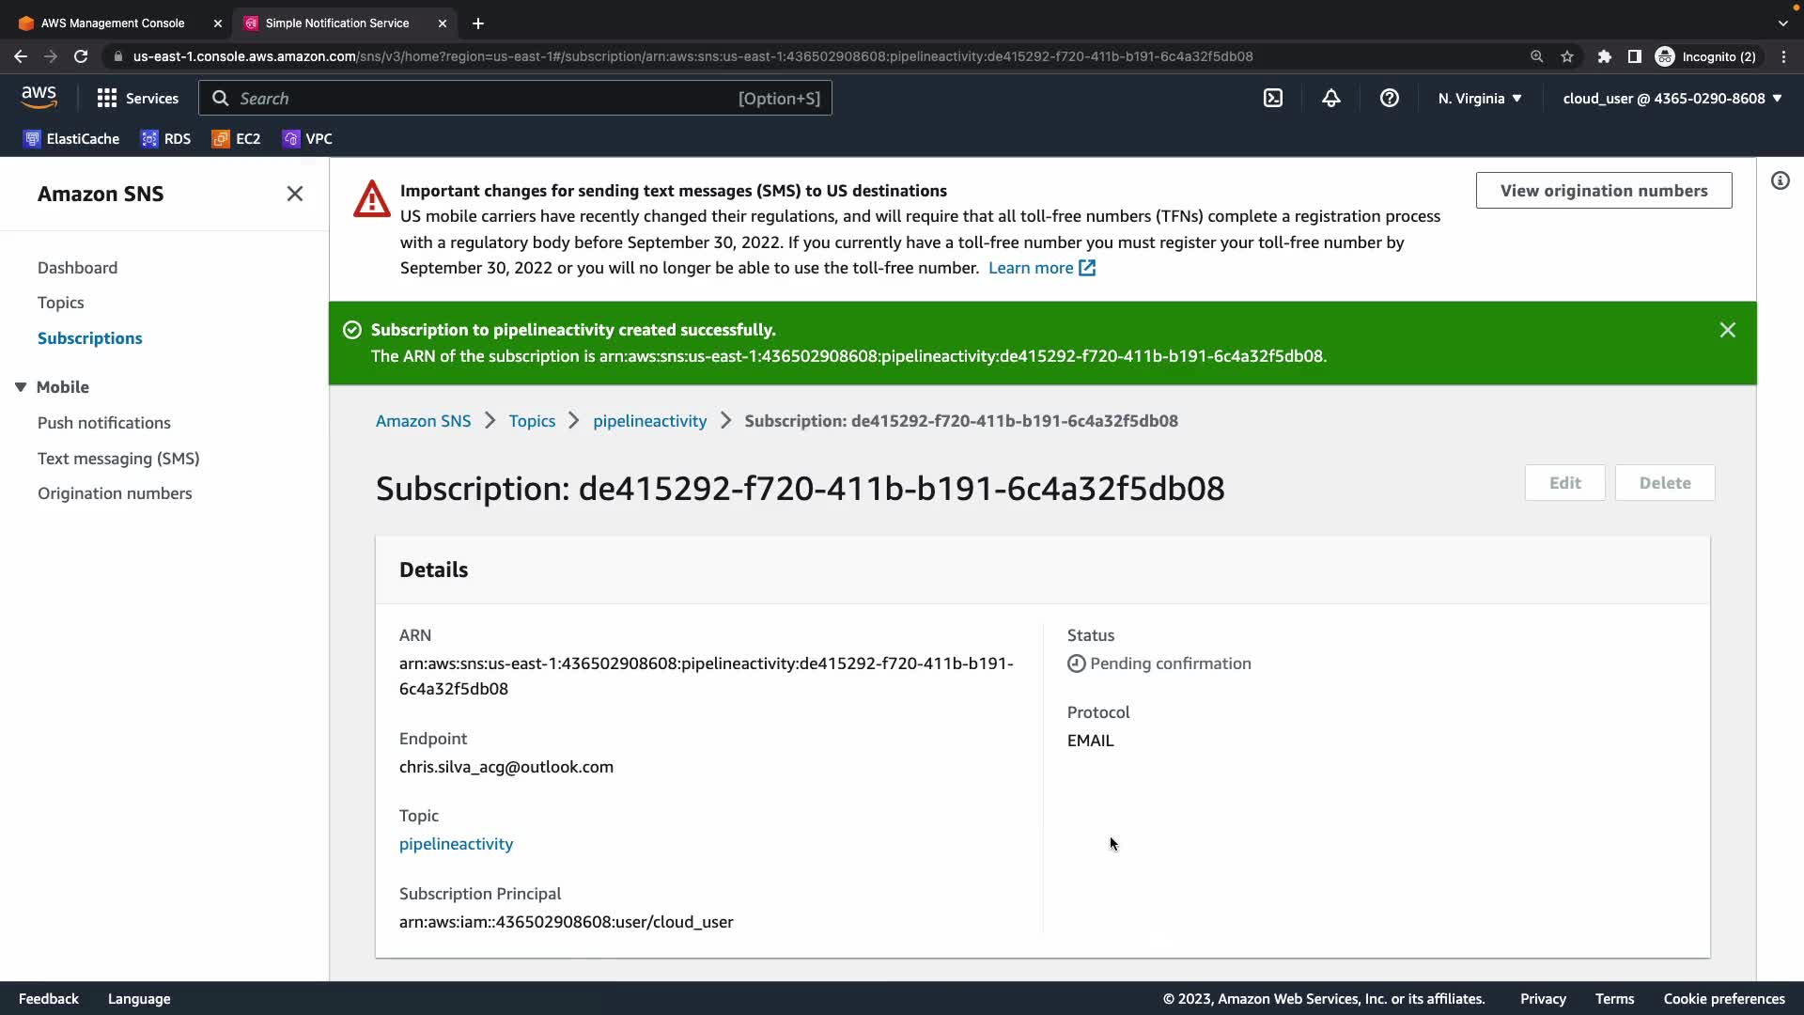Open the EC2 shortcut in favorites bar
The height and width of the screenshot is (1015, 1804).
click(237, 139)
